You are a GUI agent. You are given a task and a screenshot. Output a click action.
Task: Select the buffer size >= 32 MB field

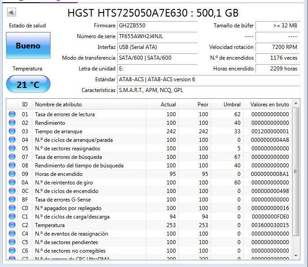pyautogui.click(x=277, y=26)
